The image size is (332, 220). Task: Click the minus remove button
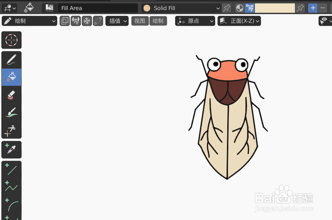pos(323,8)
